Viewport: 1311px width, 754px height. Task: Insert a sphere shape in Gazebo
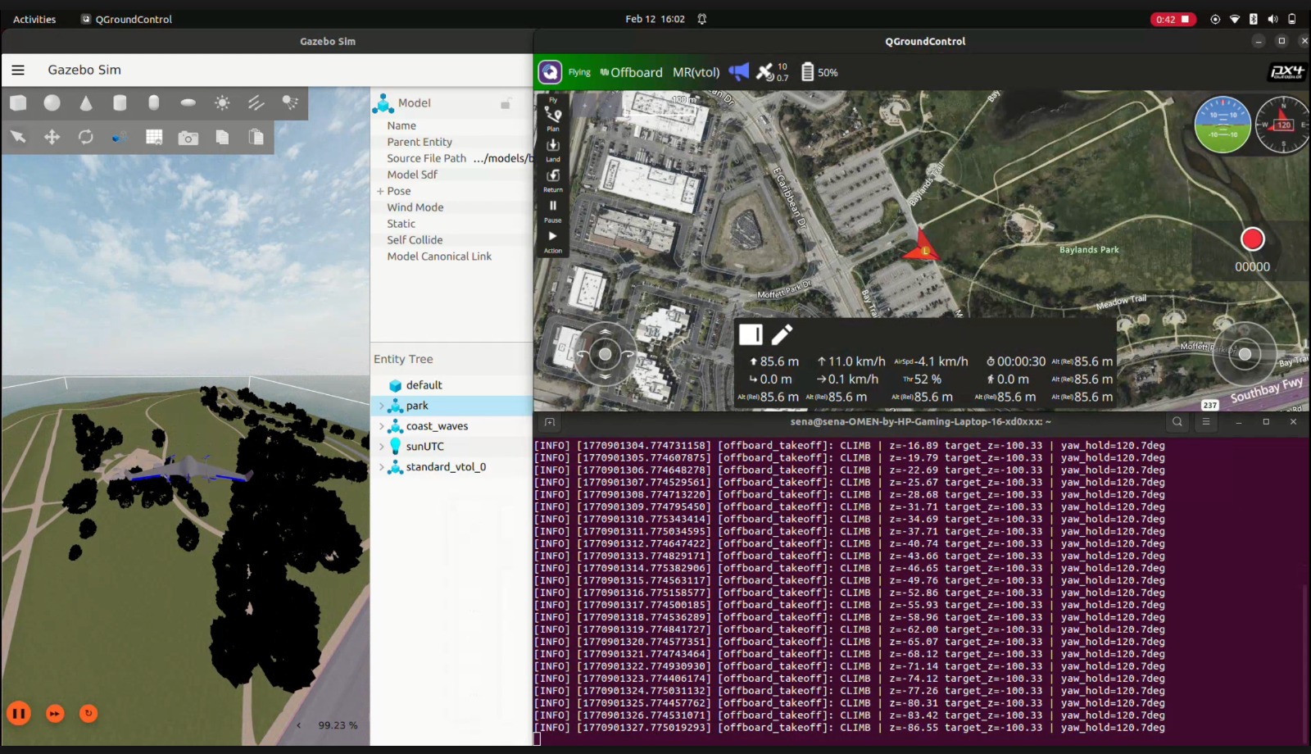tap(52, 102)
